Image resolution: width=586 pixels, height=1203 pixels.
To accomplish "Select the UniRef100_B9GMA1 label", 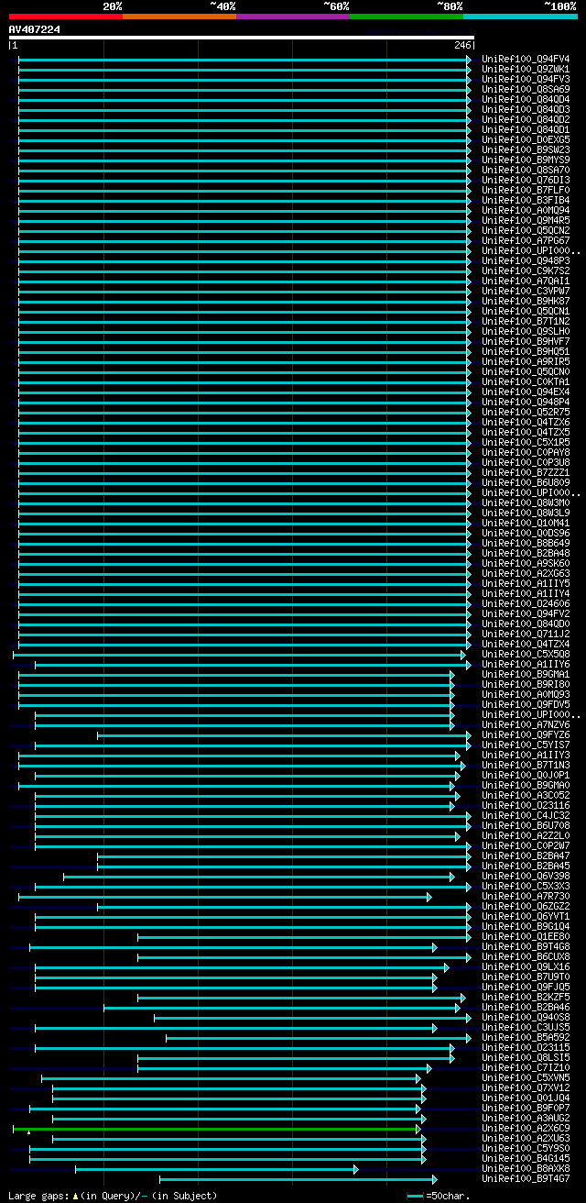I will pyautogui.click(x=526, y=675).
